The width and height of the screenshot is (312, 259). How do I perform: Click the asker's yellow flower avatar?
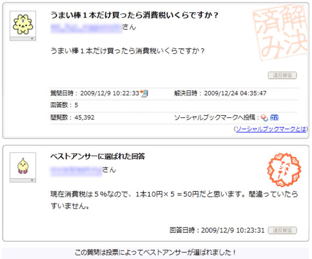tap(23, 24)
